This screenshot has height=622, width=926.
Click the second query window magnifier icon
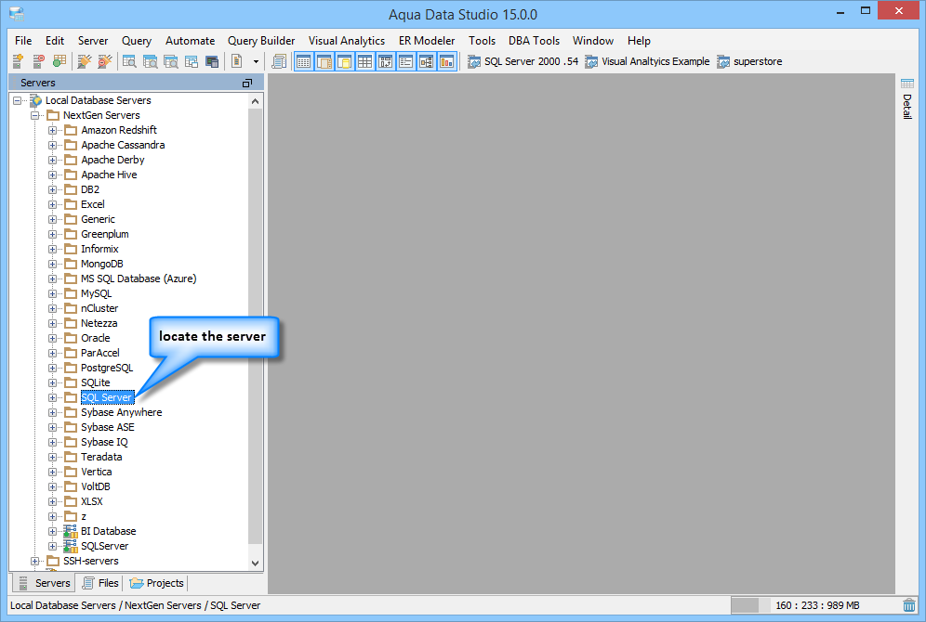pyautogui.click(x=150, y=61)
